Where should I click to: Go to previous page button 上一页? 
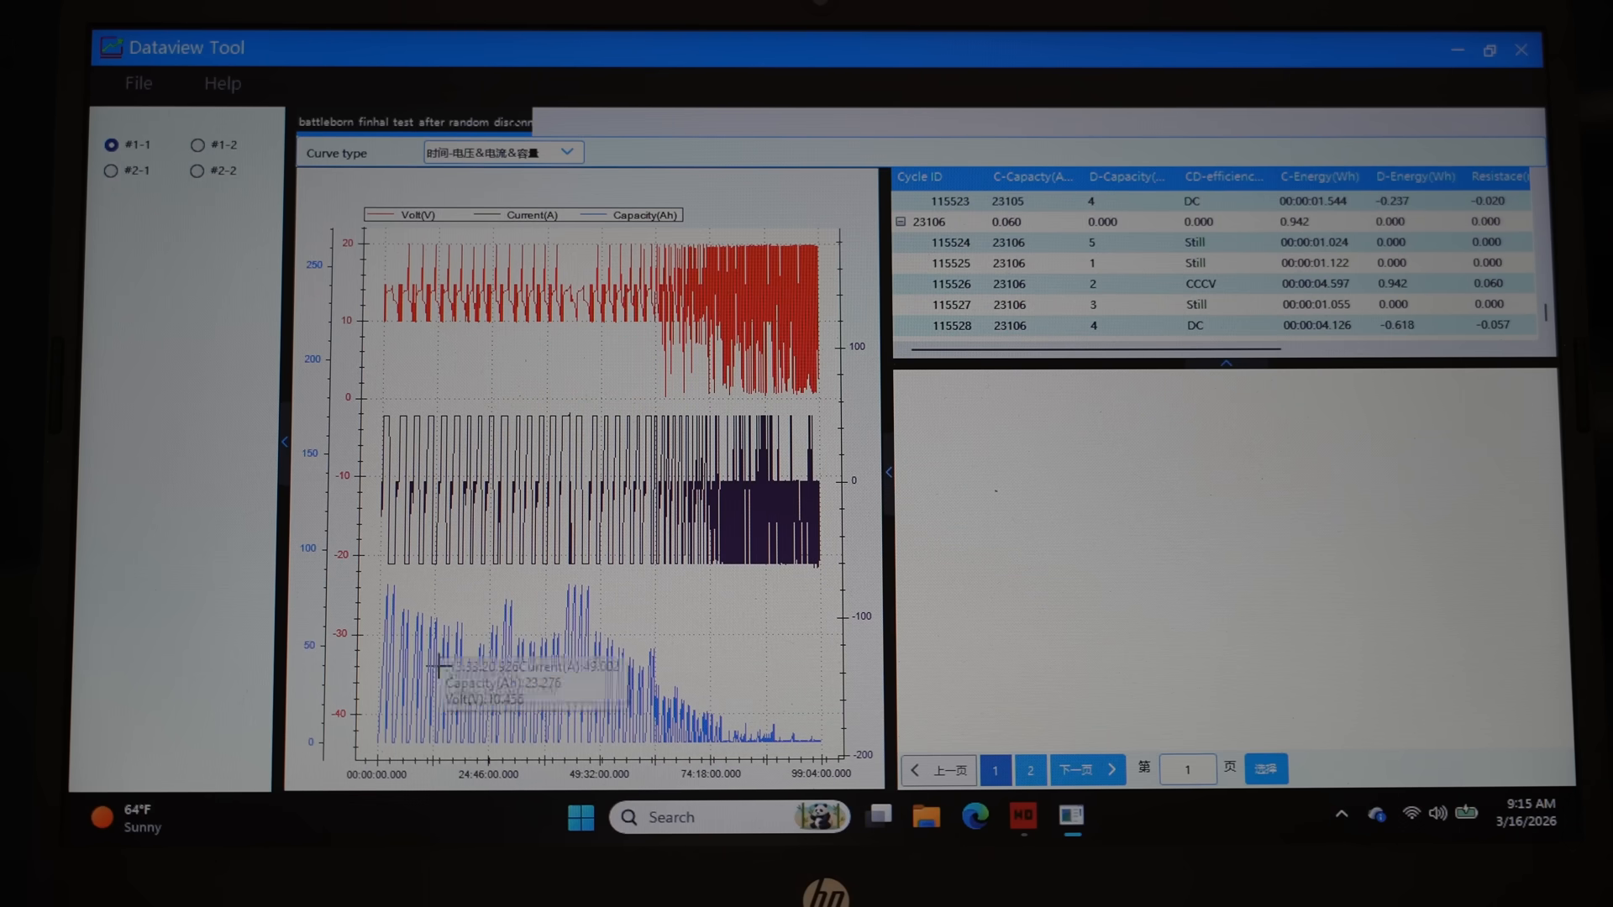click(x=939, y=769)
